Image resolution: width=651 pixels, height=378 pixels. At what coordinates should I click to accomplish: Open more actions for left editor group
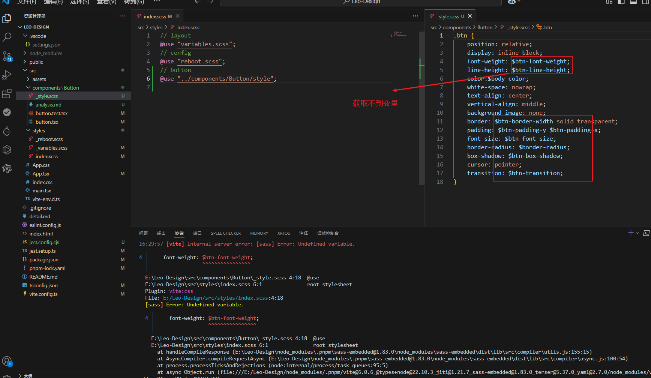[415, 16]
